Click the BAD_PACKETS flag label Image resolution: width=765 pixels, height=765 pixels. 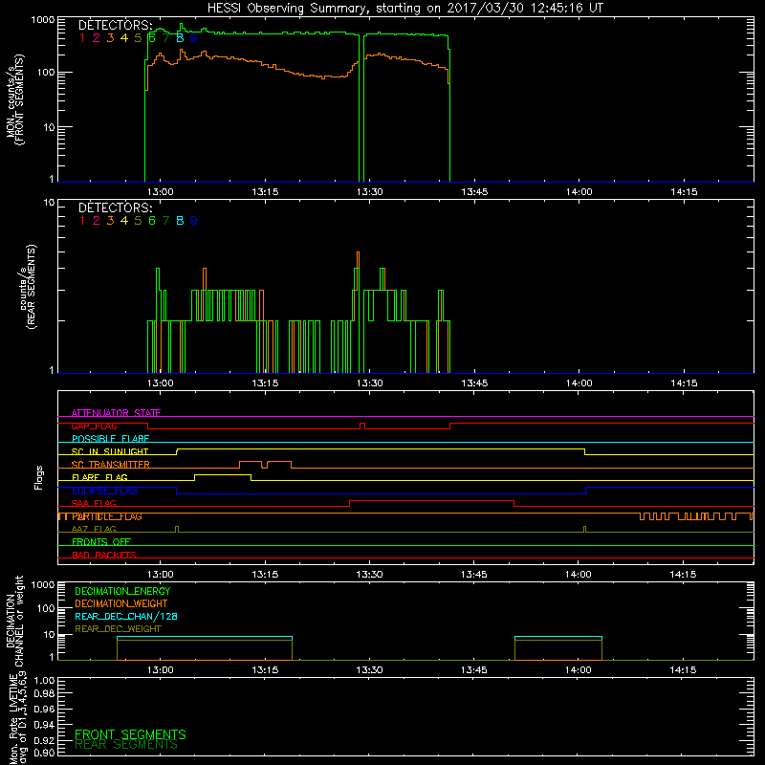pos(104,555)
